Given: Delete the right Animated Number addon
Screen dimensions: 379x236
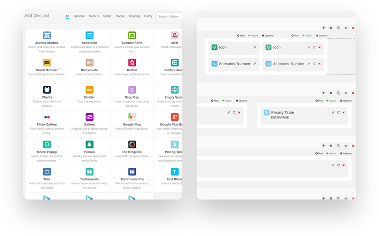Looking at the screenshot, I should pyautogui.click(x=320, y=64).
